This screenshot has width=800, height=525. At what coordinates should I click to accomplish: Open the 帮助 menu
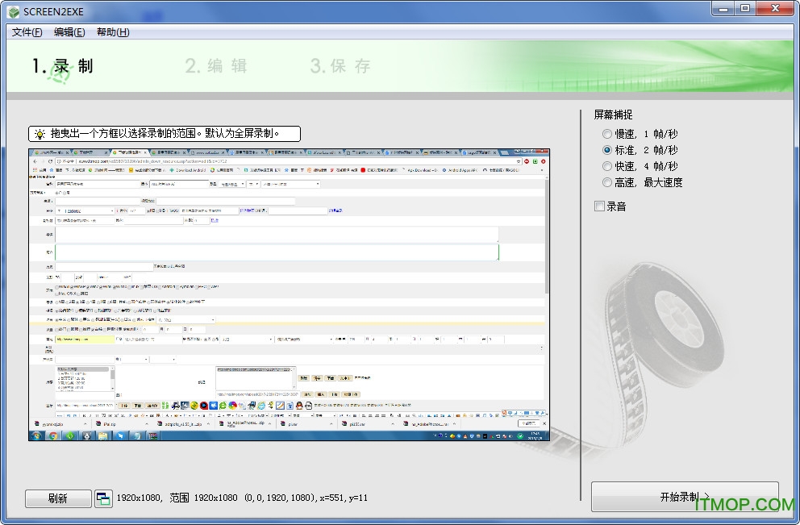tap(115, 32)
